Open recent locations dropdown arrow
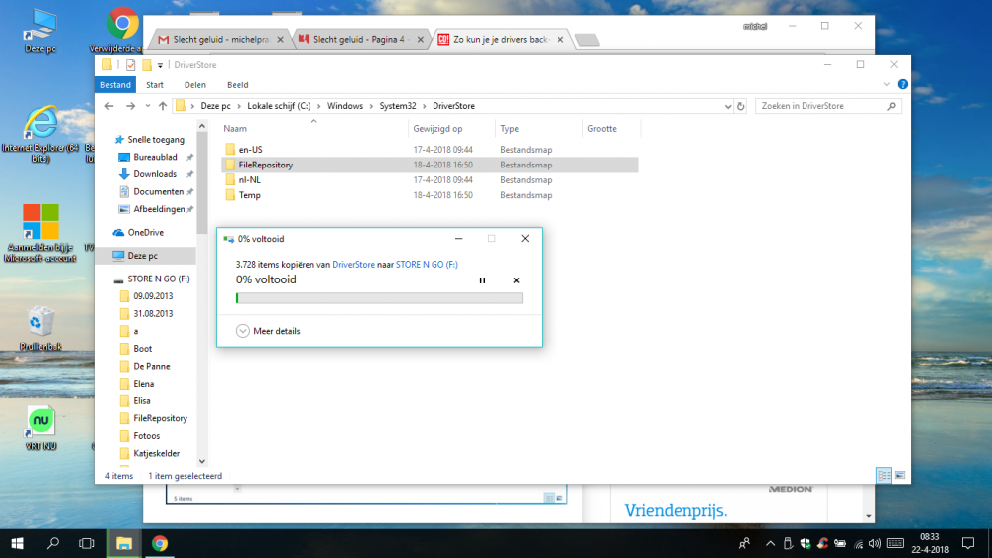Viewport: 992px width, 558px height. tap(148, 106)
